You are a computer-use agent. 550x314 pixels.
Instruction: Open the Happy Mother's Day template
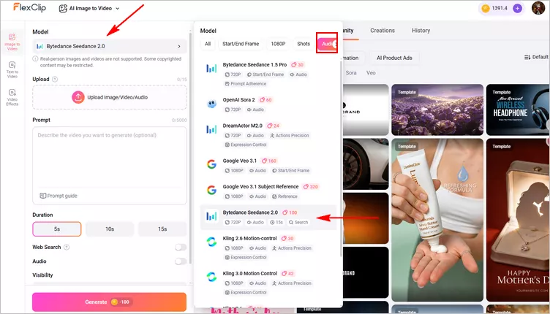518,220
